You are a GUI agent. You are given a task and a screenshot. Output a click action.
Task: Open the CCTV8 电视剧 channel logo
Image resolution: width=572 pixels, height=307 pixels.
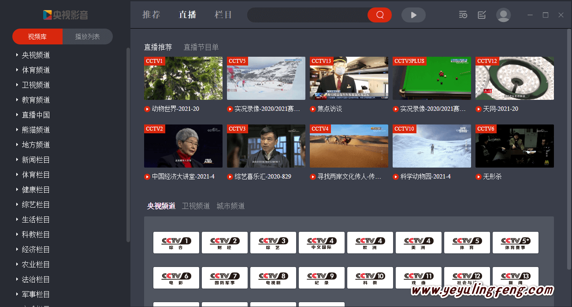click(x=273, y=278)
